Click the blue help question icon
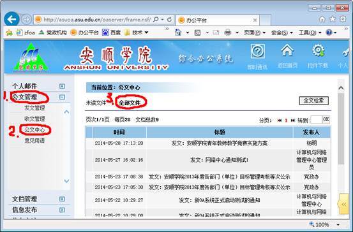Image resolution: width=353 pixels, height=232 pixels. tap(329, 33)
